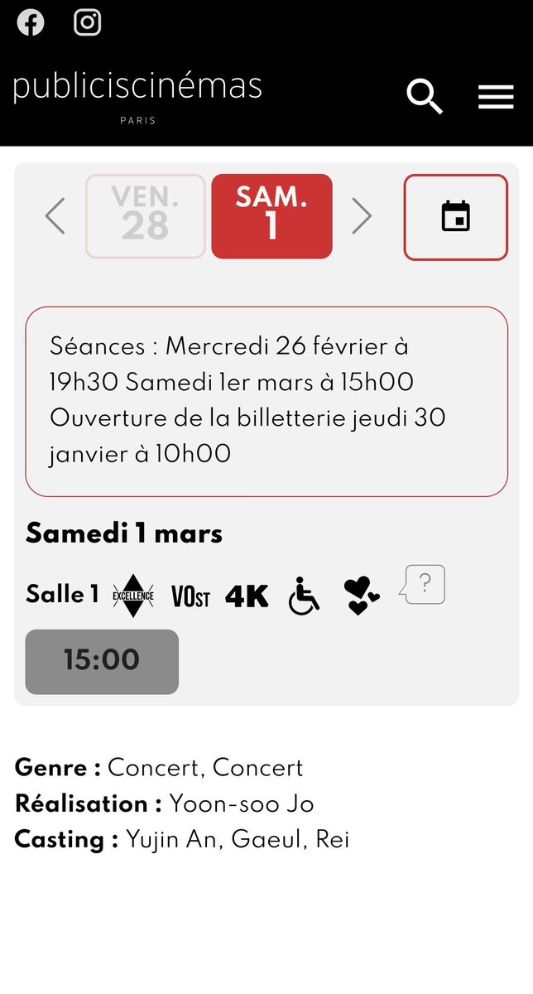Go to publiciscinémas Paris home logo

137,95
